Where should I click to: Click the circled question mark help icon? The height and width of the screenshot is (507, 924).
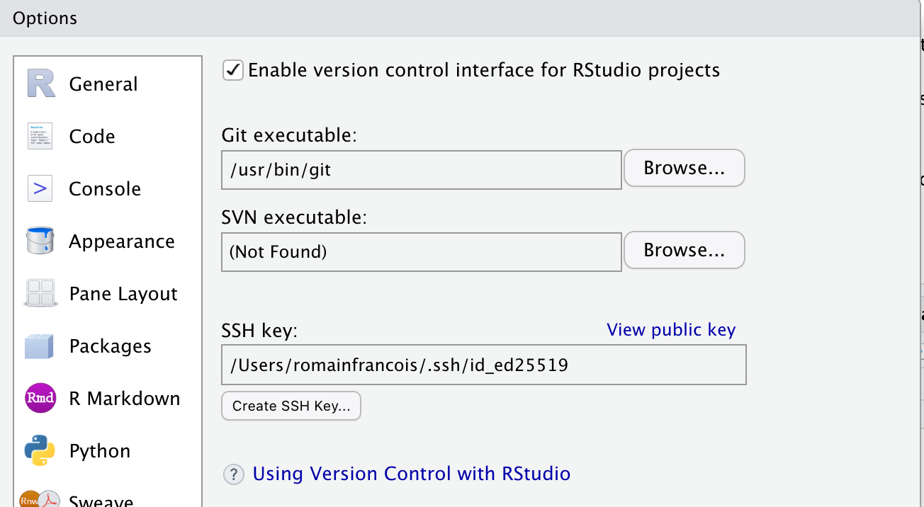pyautogui.click(x=234, y=474)
